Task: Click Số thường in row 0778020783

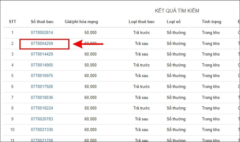Action: click(x=176, y=119)
